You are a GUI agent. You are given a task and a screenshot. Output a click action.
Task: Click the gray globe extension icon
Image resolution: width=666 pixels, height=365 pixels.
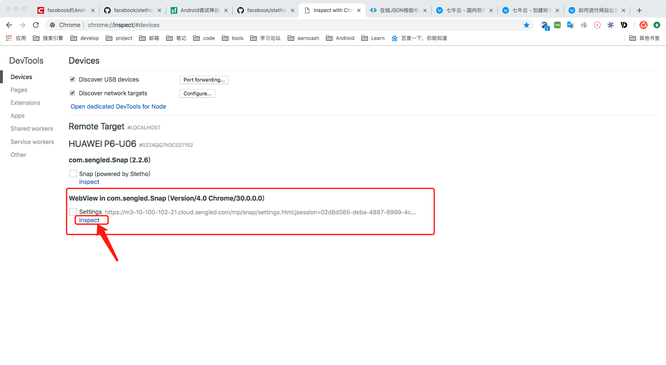click(584, 25)
